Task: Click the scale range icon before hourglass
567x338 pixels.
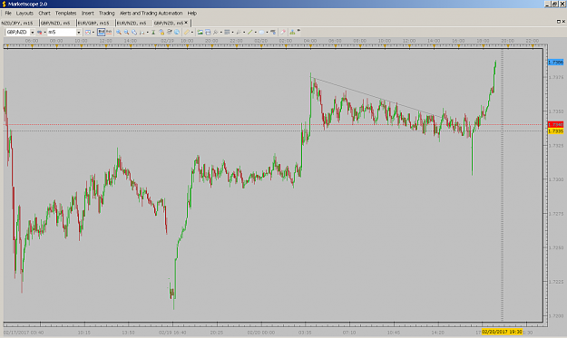Action: pyautogui.click(x=142, y=32)
